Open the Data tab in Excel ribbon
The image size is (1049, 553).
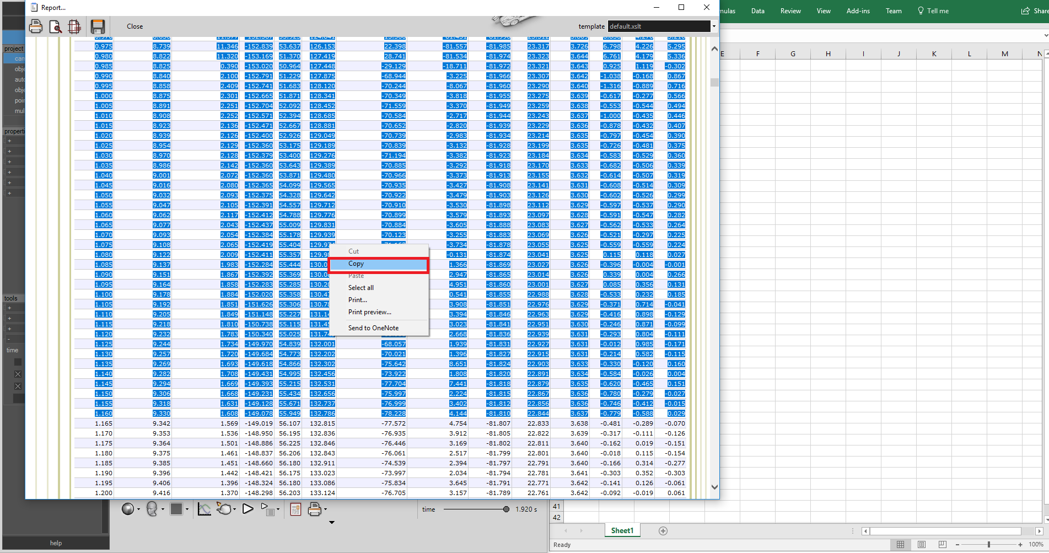point(758,11)
